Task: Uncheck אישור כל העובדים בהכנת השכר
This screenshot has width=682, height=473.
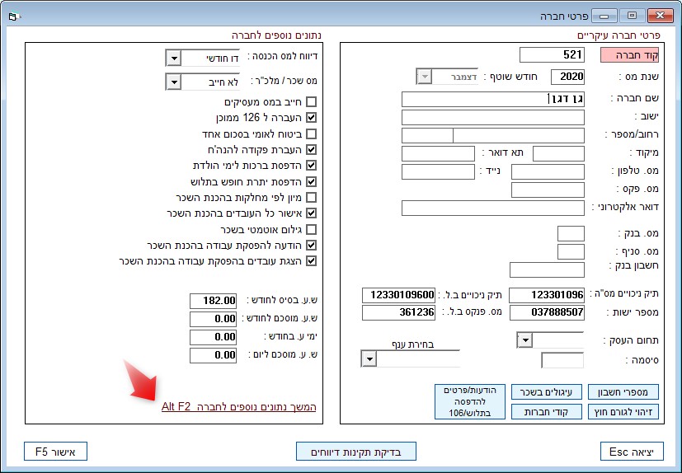Action: pos(311,213)
